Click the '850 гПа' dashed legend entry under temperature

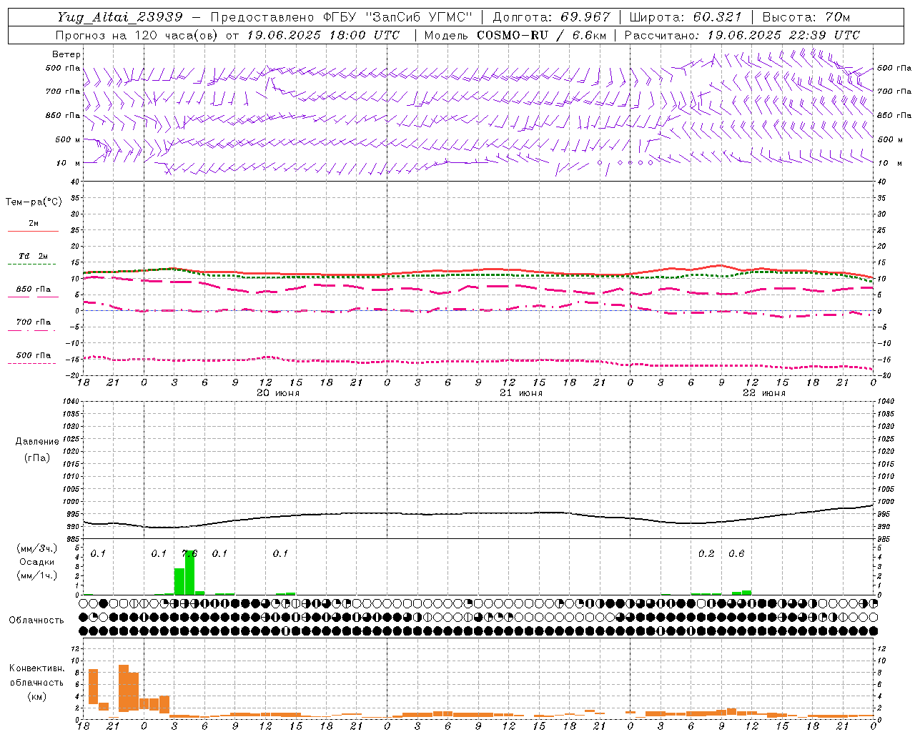click(33, 290)
